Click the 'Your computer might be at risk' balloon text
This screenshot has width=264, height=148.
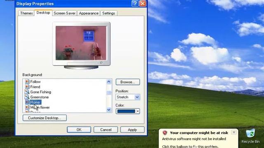[199, 133]
